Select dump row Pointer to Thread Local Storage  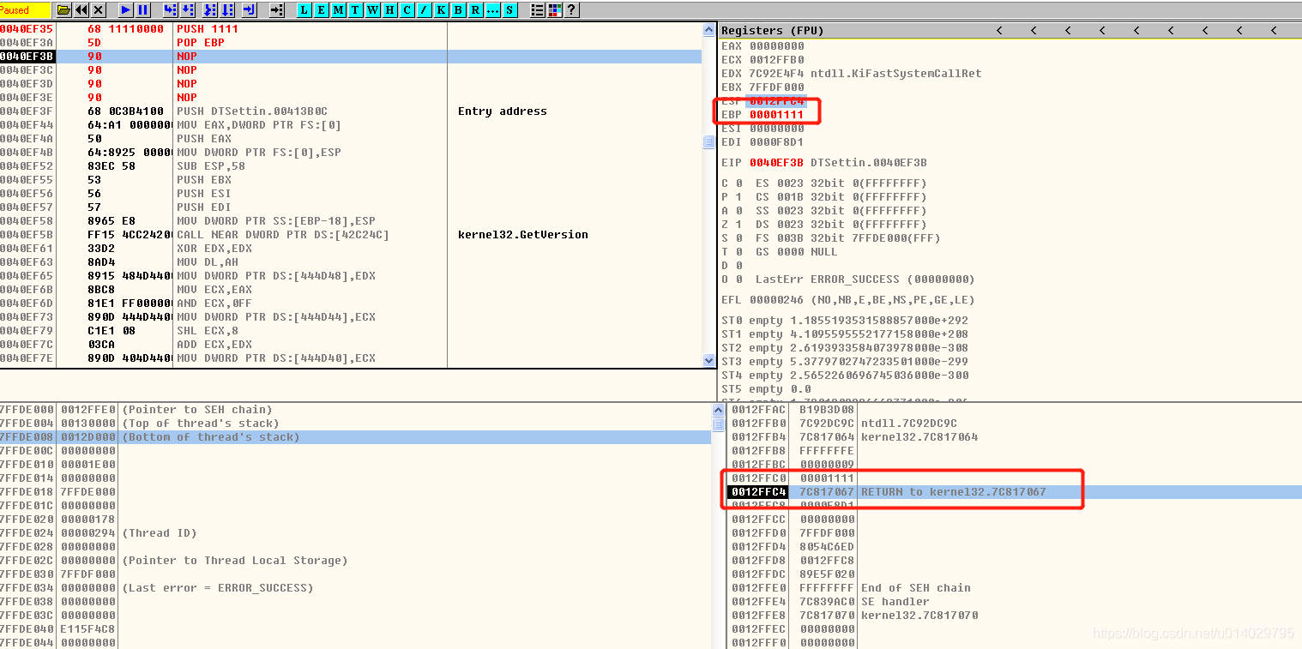tap(355, 561)
